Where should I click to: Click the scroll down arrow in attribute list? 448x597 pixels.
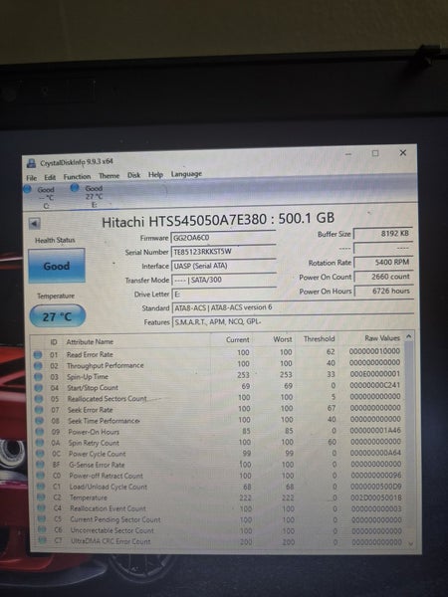point(410,544)
